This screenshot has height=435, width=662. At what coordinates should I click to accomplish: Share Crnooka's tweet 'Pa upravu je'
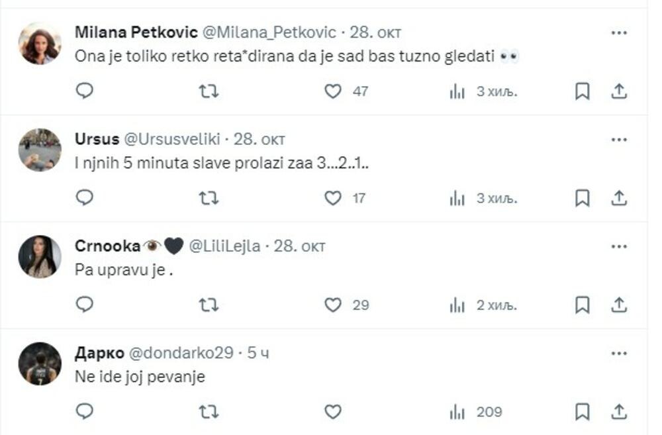point(620,305)
